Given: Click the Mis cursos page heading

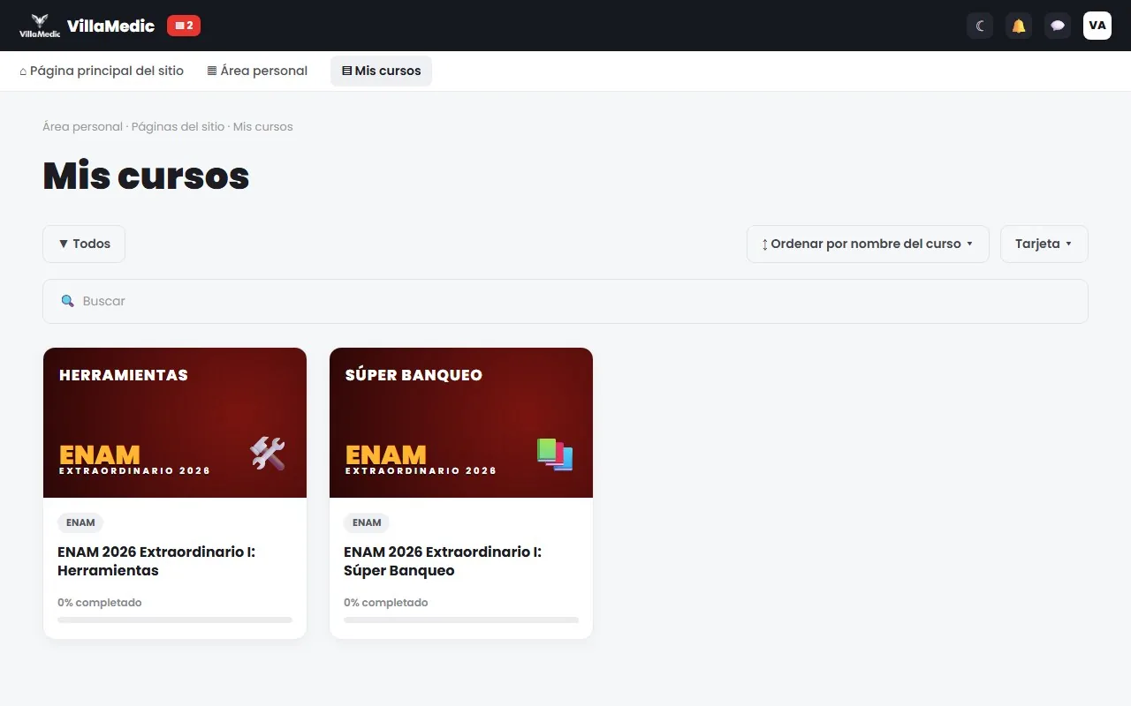Looking at the screenshot, I should (146, 176).
